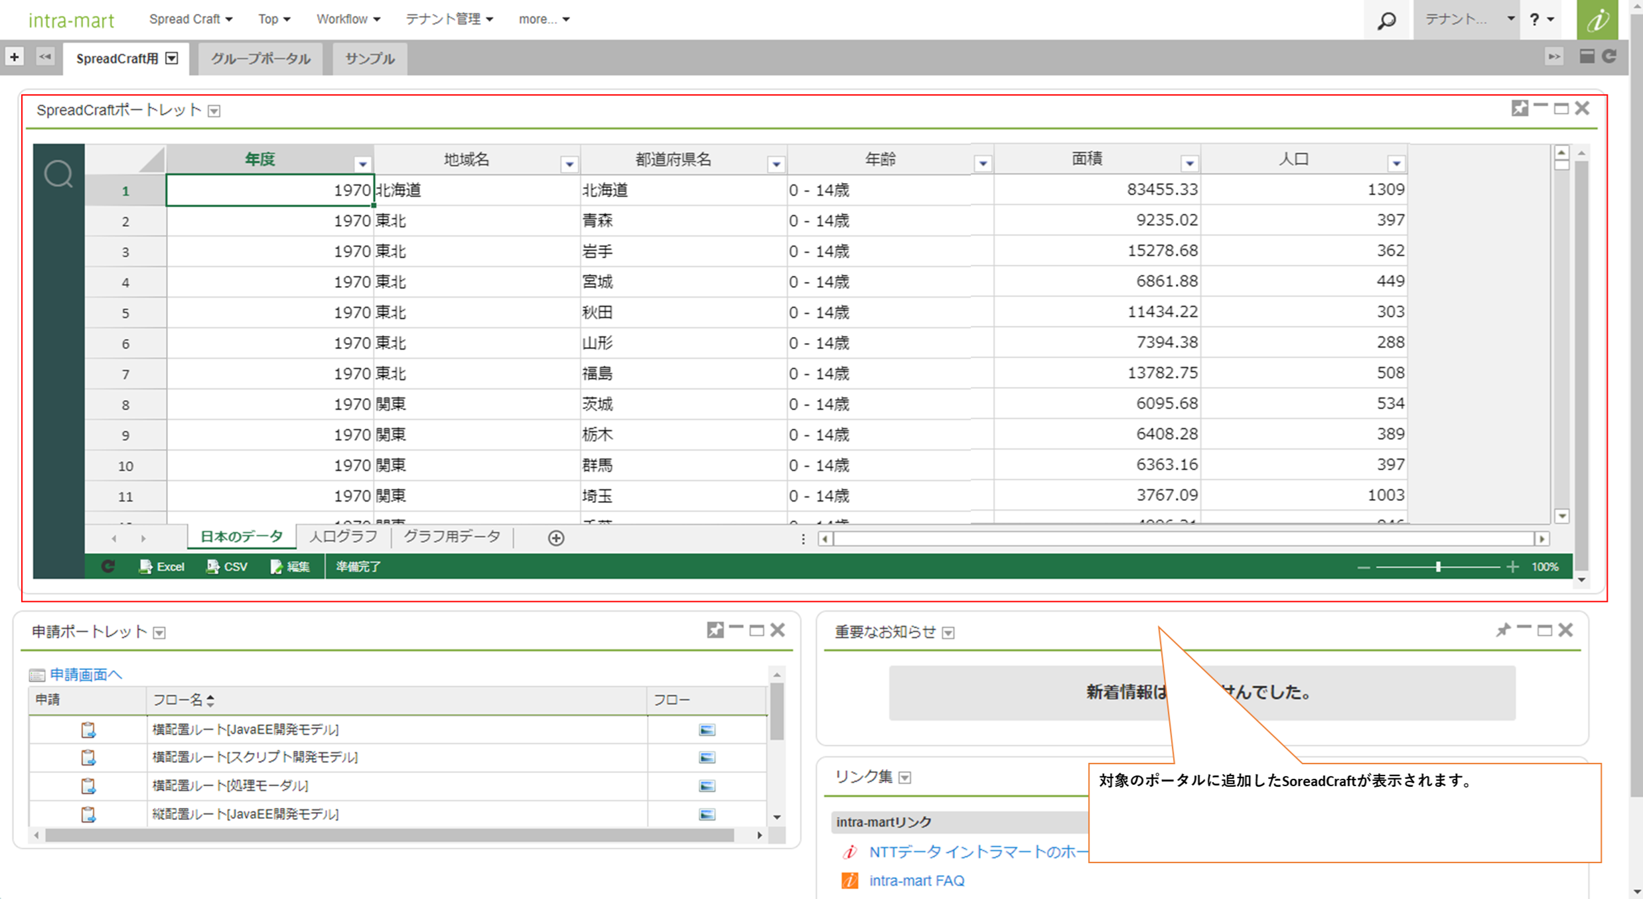The width and height of the screenshot is (1643, 899).
Task: Open the 申請画面へ link
Action: pos(86,675)
